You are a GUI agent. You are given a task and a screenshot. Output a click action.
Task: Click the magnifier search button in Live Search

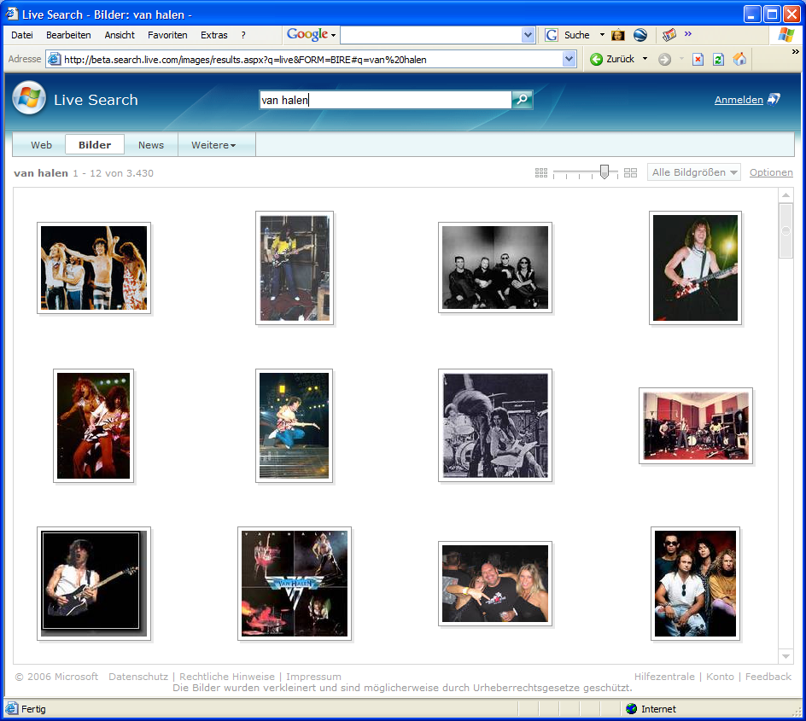(522, 100)
